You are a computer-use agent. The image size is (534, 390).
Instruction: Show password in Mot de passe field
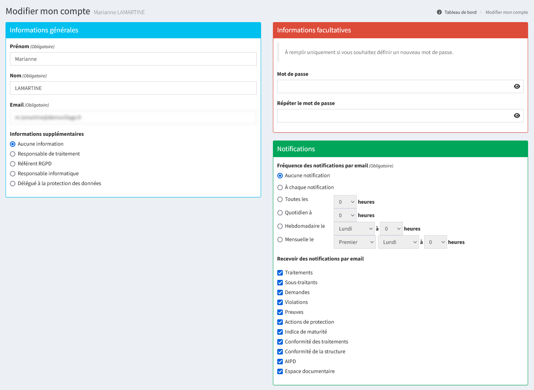(517, 86)
